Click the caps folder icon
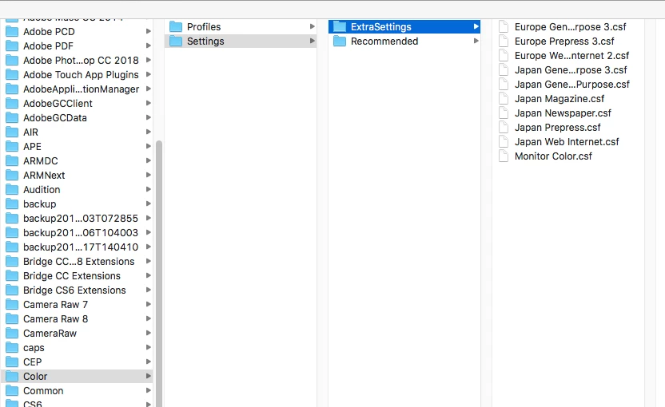This screenshot has height=407, width=665. (x=12, y=348)
